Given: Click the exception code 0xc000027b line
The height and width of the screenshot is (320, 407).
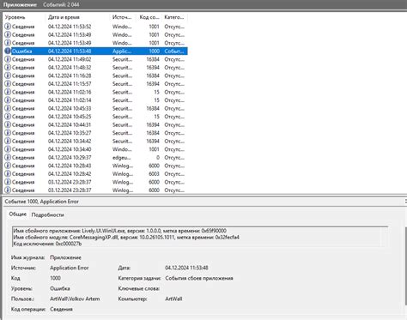Looking at the screenshot, I should point(47,244).
